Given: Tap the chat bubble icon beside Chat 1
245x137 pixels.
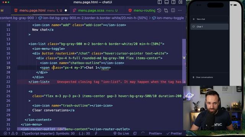Looking at the screenshot, I should coord(194,27).
